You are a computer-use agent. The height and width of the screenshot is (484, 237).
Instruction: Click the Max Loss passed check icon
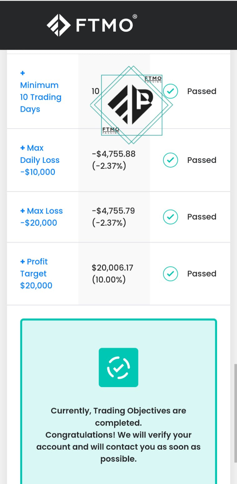(171, 217)
